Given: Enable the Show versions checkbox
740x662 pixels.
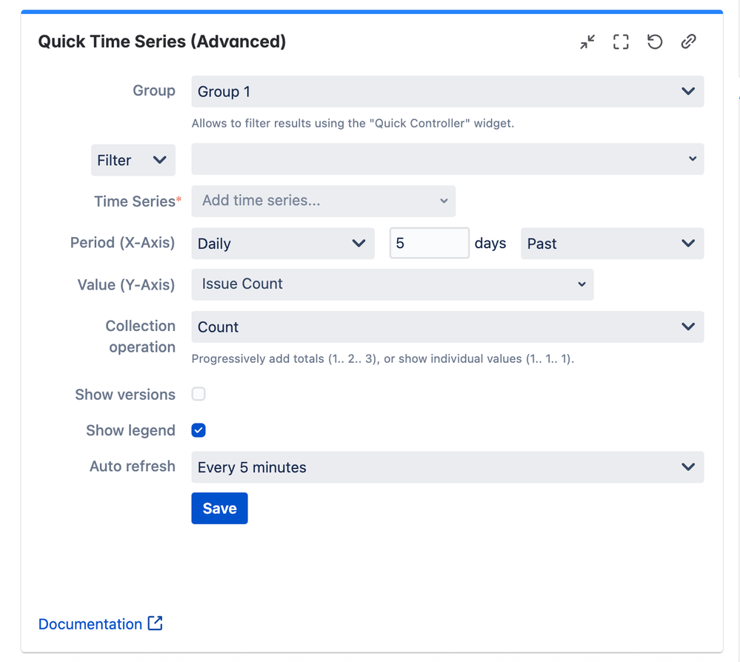Looking at the screenshot, I should pyautogui.click(x=198, y=394).
